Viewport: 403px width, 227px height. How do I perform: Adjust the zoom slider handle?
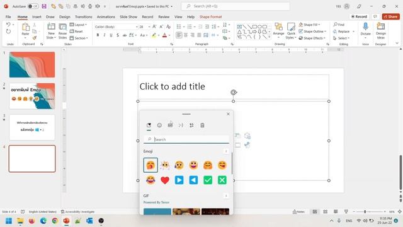[x=365, y=212]
